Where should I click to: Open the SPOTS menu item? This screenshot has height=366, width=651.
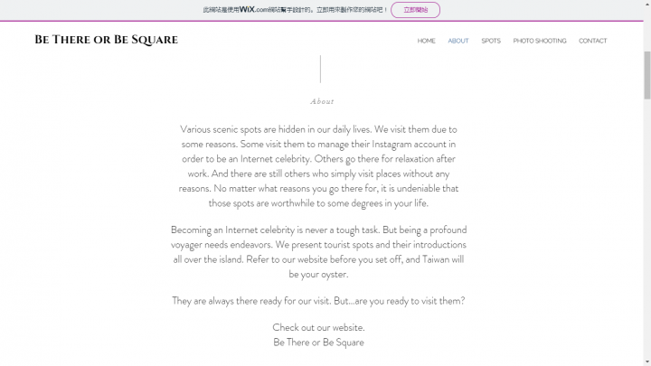pos(491,41)
